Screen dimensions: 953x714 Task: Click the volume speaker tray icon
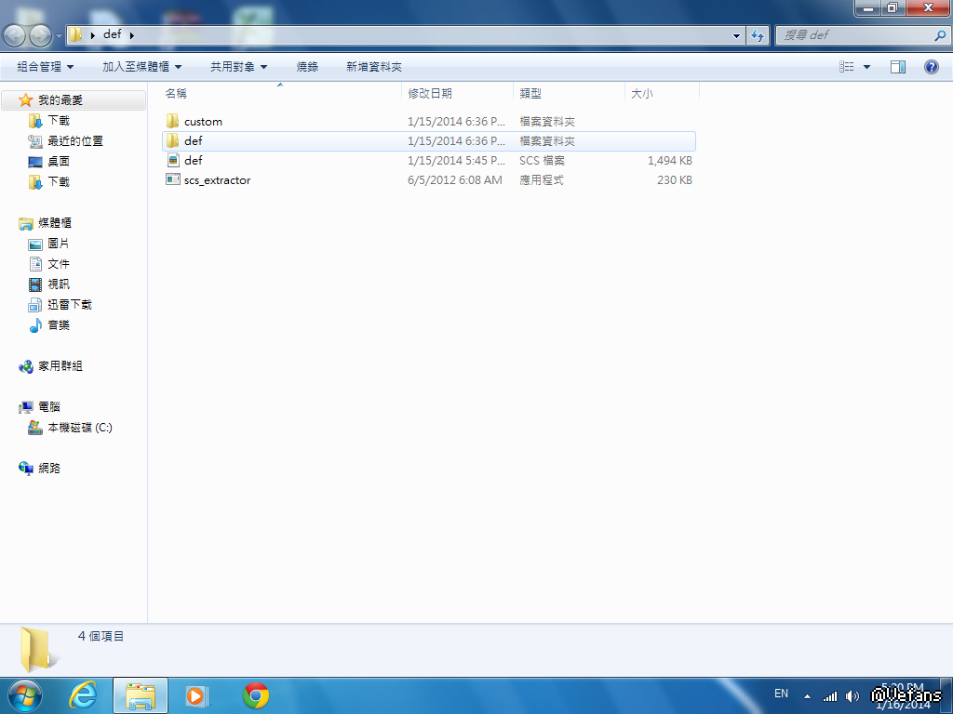coord(852,696)
